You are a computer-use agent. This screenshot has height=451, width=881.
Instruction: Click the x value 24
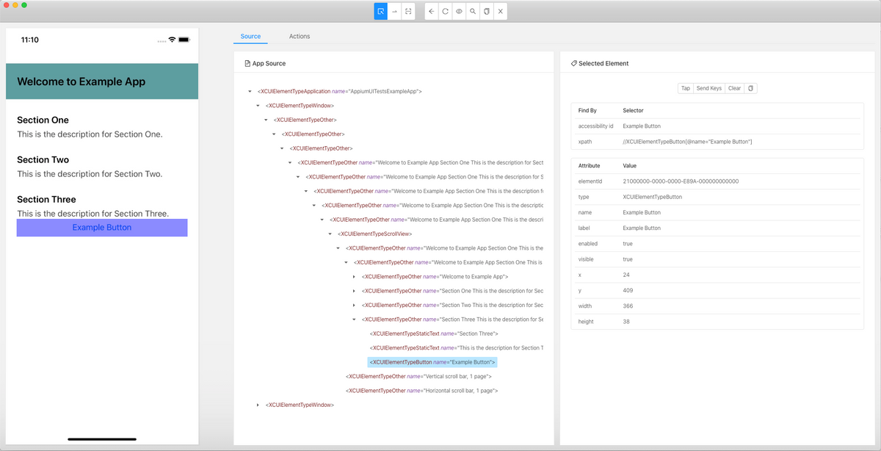click(x=626, y=275)
